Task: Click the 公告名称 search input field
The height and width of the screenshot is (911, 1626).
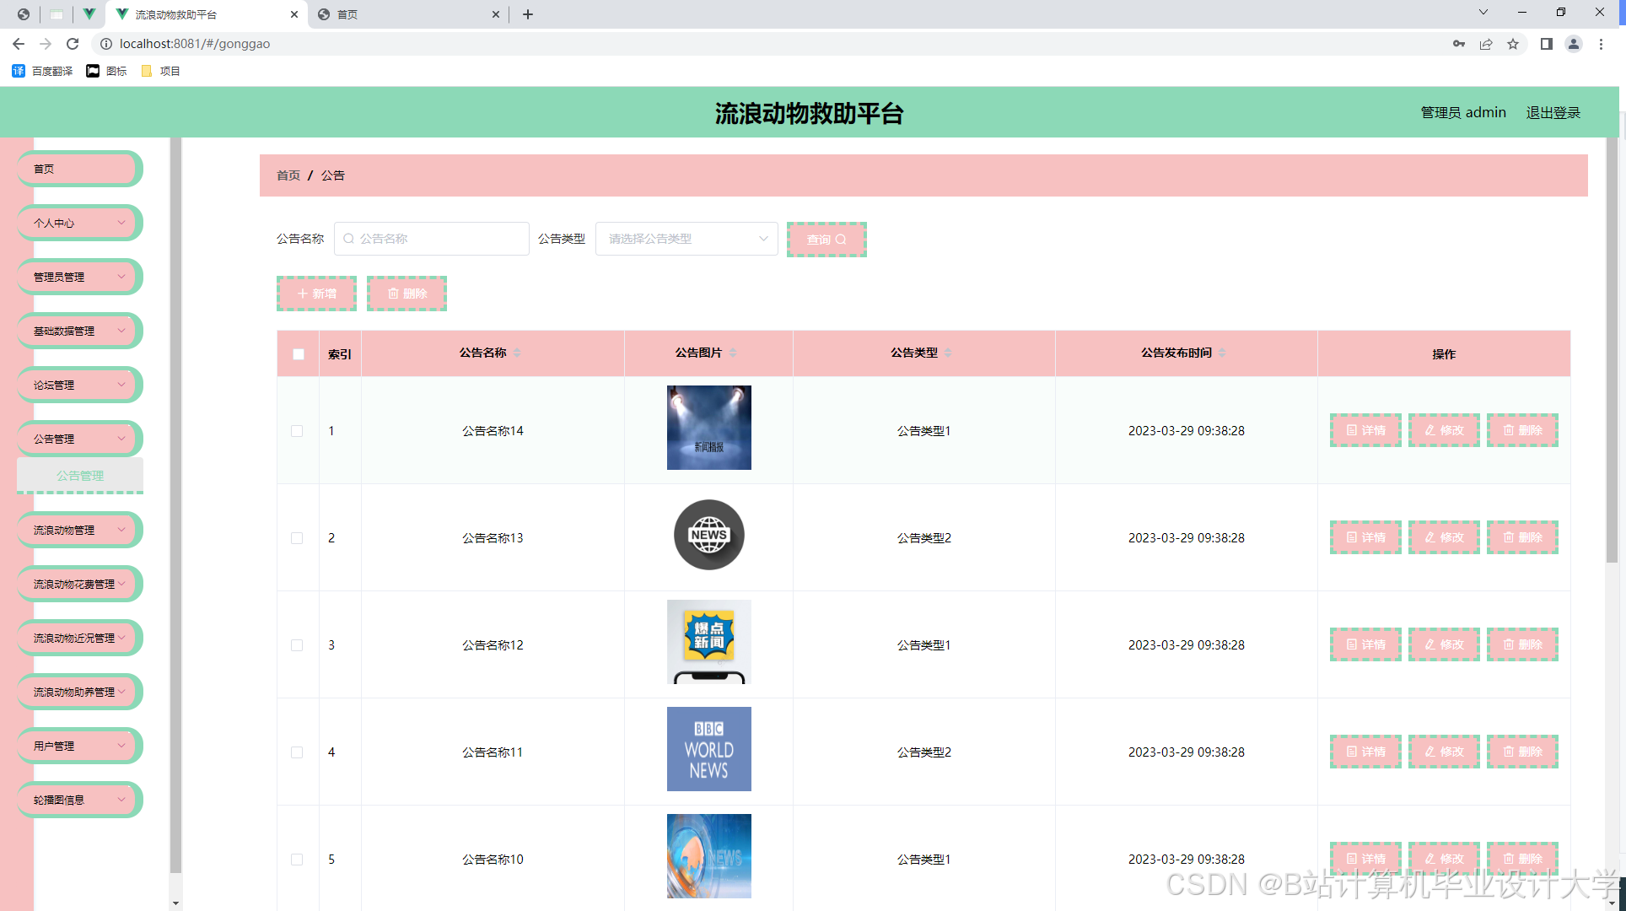Action: [432, 239]
